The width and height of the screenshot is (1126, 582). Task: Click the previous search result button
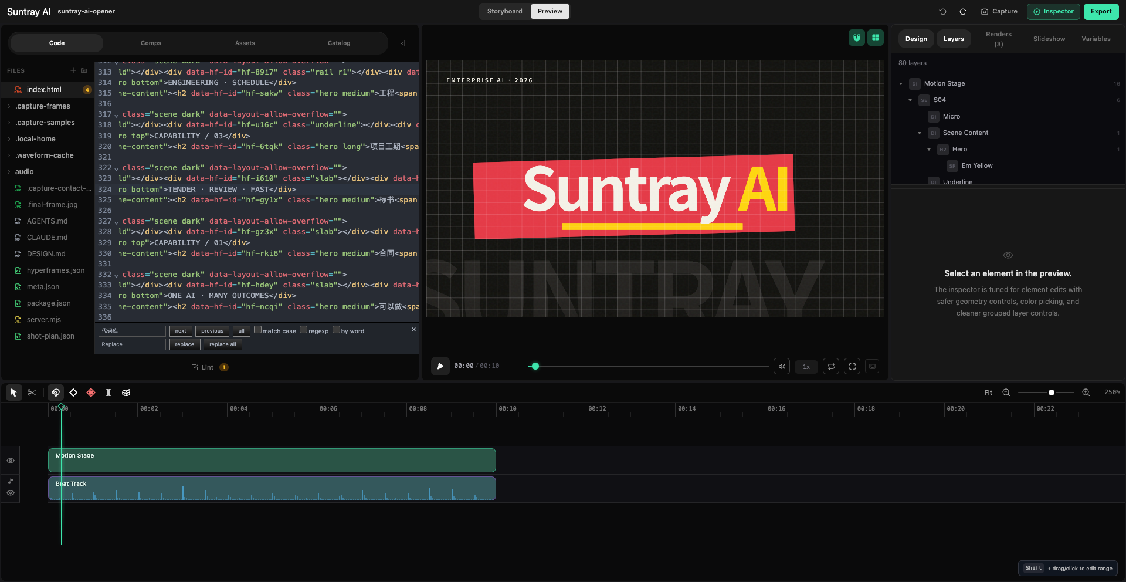pyautogui.click(x=212, y=331)
